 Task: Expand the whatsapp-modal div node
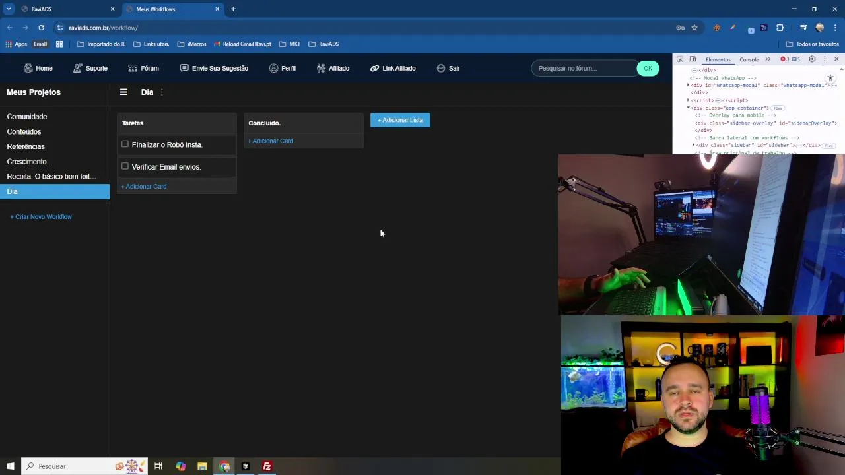(689, 85)
